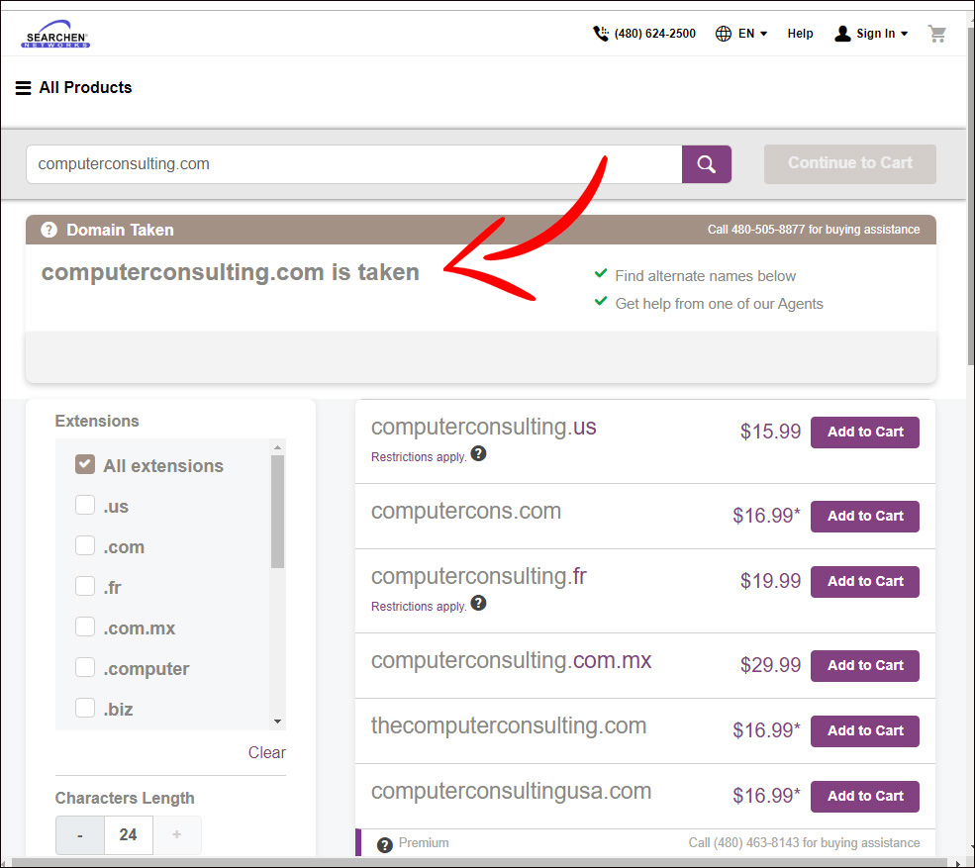Click restrictions help icon under computerconsulting.fr
This screenshot has width=975, height=868.
(x=478, y=603)
